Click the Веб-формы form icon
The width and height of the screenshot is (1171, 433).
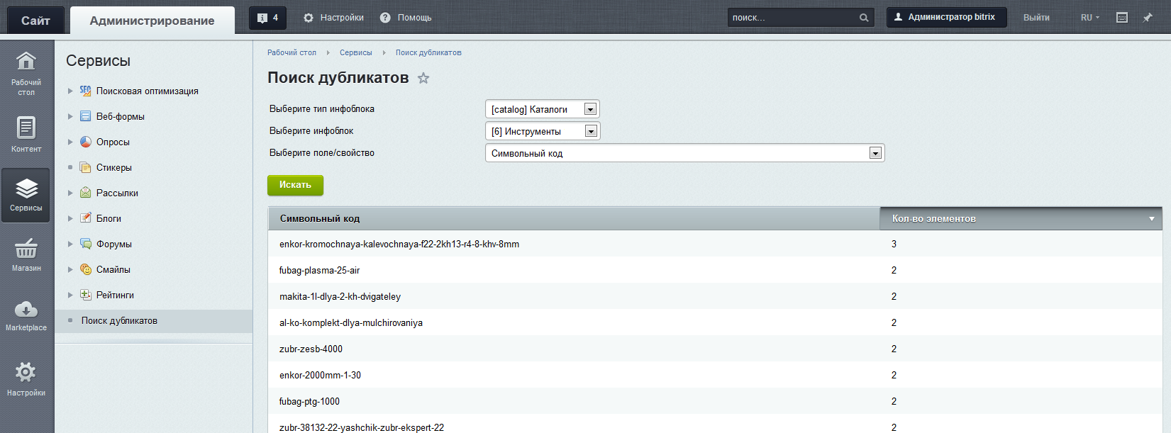click(x=85, y=116)
